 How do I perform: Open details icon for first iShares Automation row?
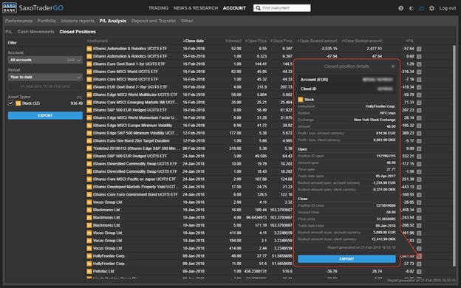419,49
